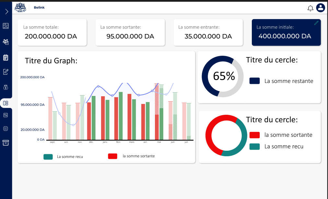Open the transfer arrows sidebar icon
Viewport: 328px width, 199px height.
(6, 115)
